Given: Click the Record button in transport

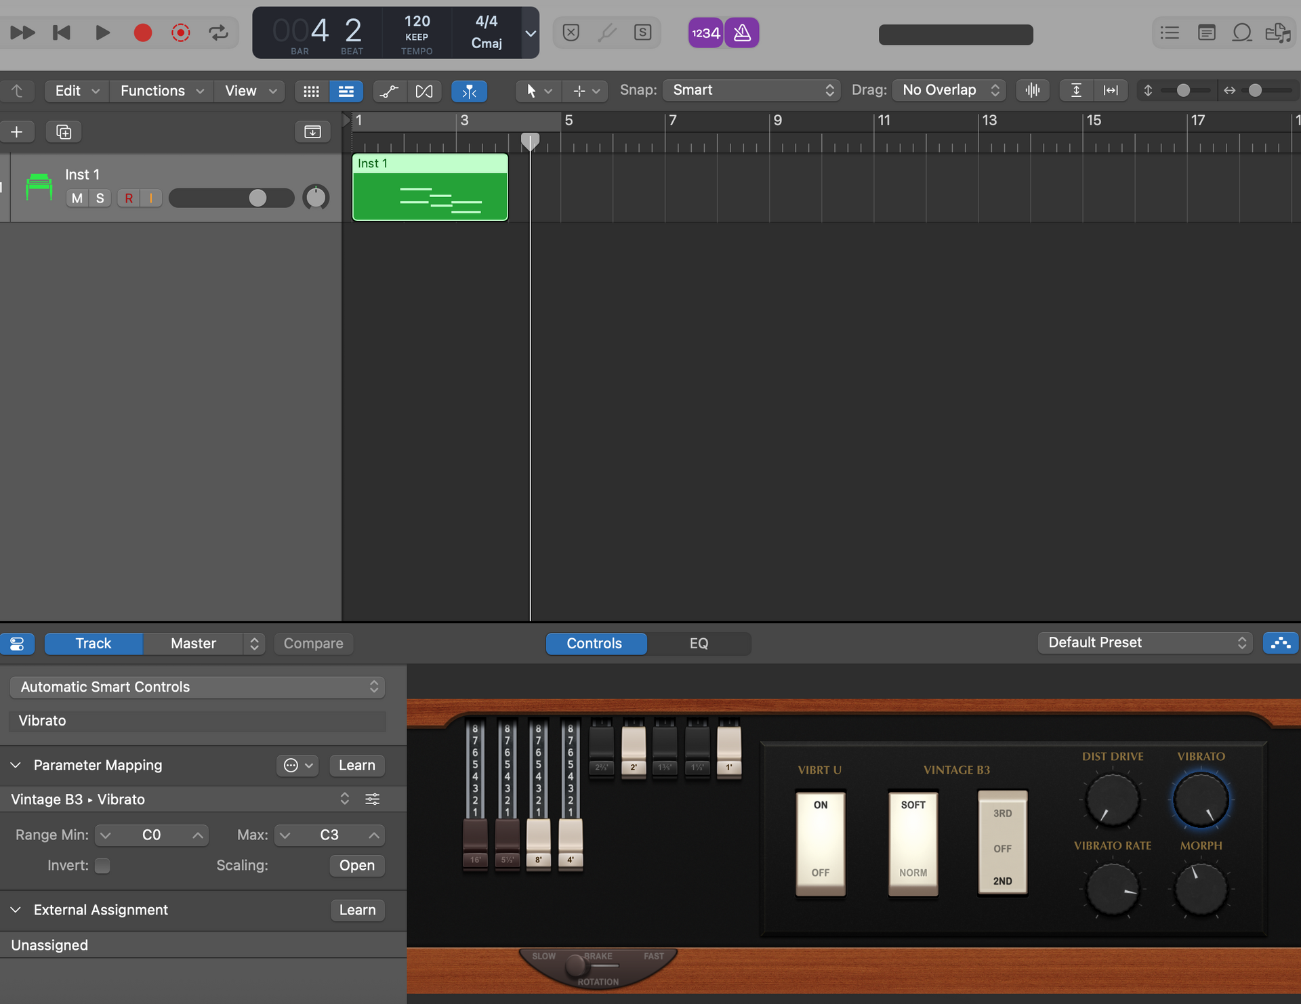Looking at the screenshot, I should (x=142, y=33).
